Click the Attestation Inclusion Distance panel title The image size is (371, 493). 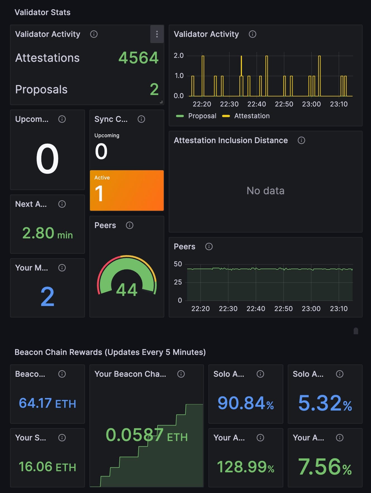point(231,140)
